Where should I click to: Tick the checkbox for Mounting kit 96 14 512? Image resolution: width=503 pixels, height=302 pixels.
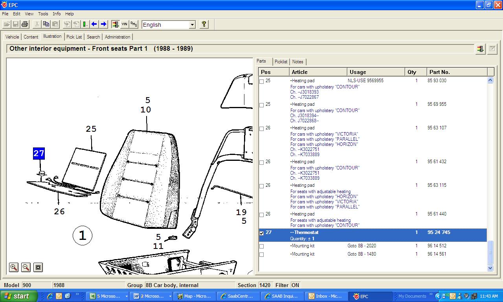tap(262, 247)
